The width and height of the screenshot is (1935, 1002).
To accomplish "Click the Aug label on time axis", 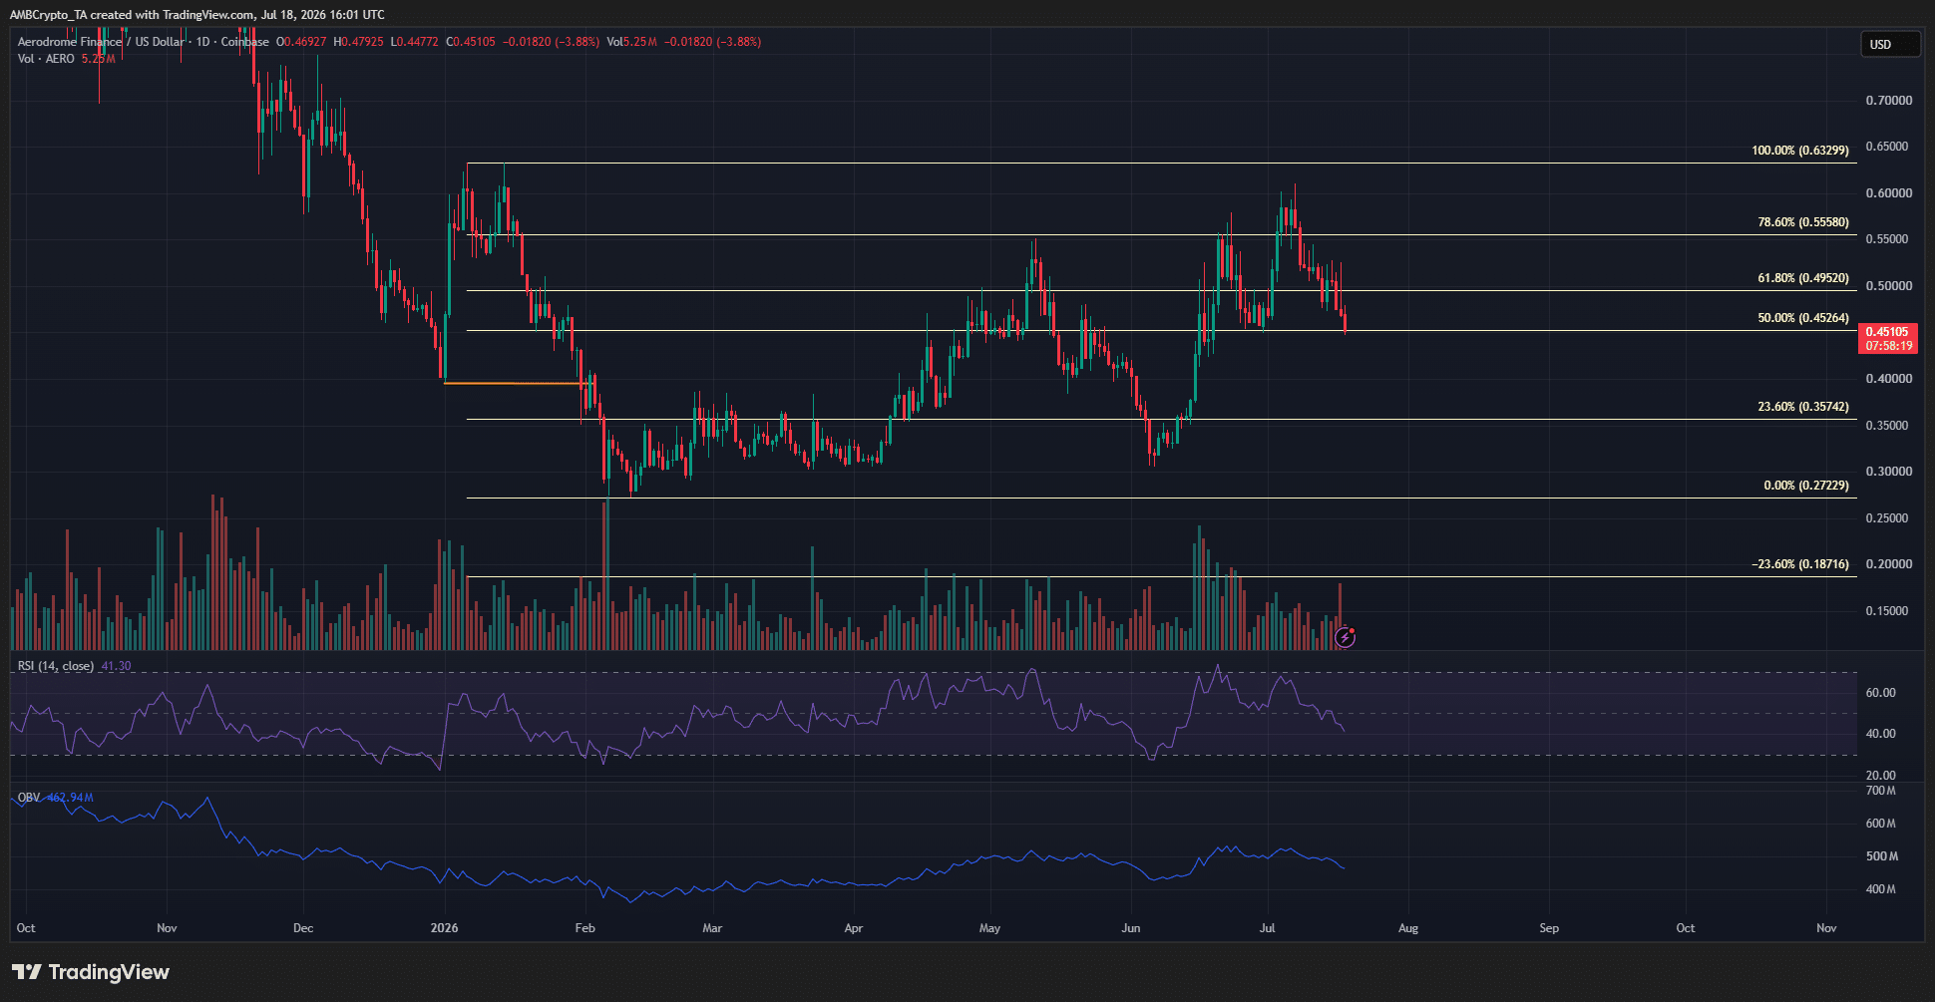I will (1408, 928).
